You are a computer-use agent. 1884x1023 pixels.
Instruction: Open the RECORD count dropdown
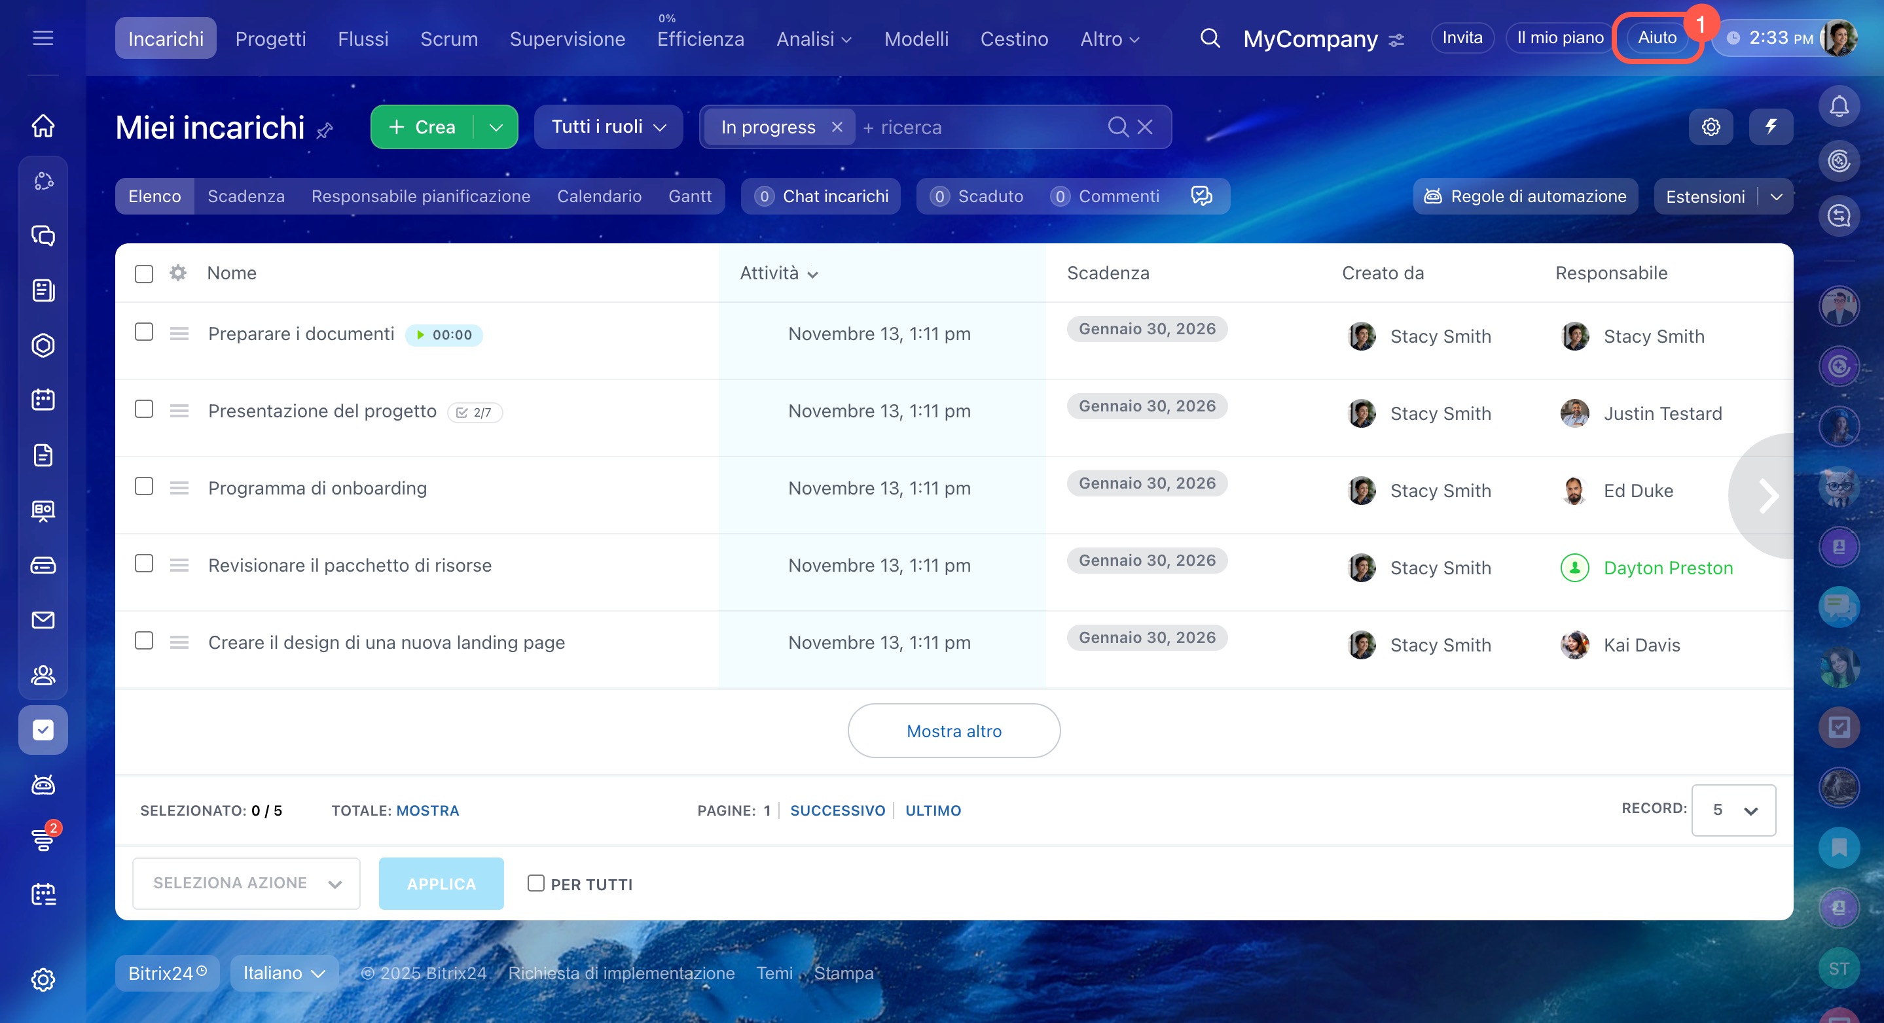pyautogui.click(x=1733, y=810)
